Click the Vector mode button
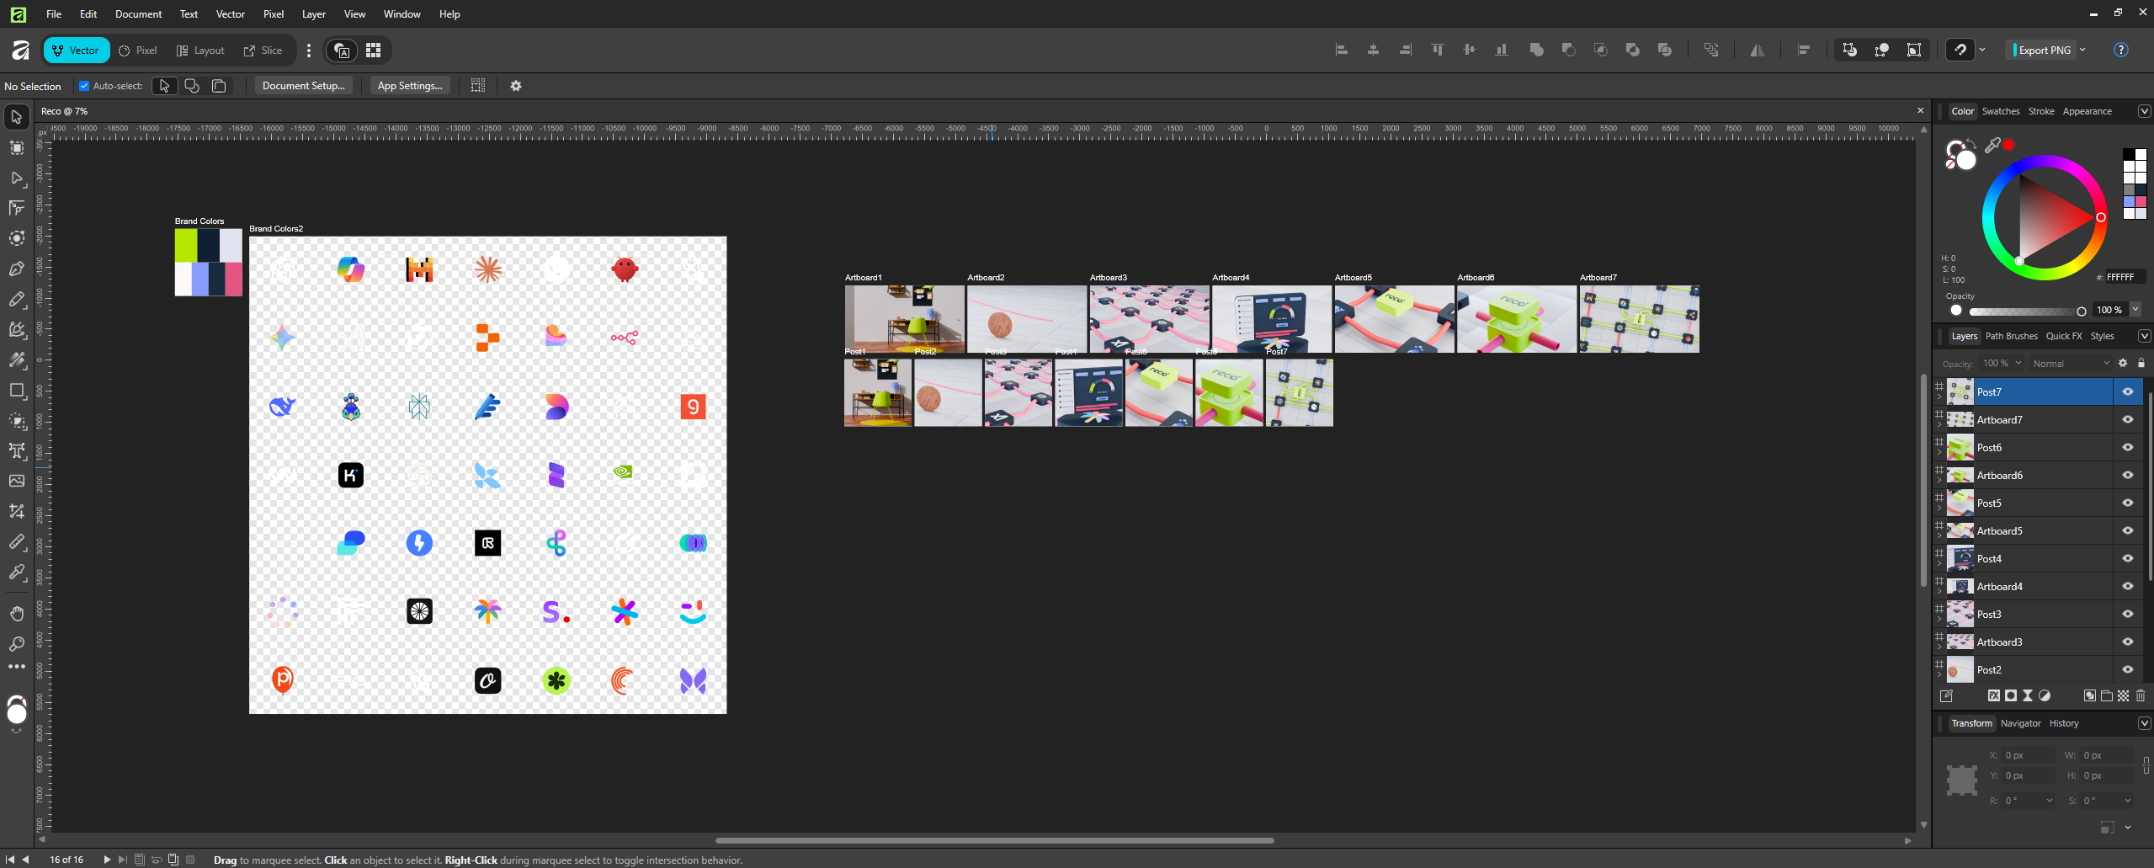The image size is (2154, 868). [x=77, y=51]
